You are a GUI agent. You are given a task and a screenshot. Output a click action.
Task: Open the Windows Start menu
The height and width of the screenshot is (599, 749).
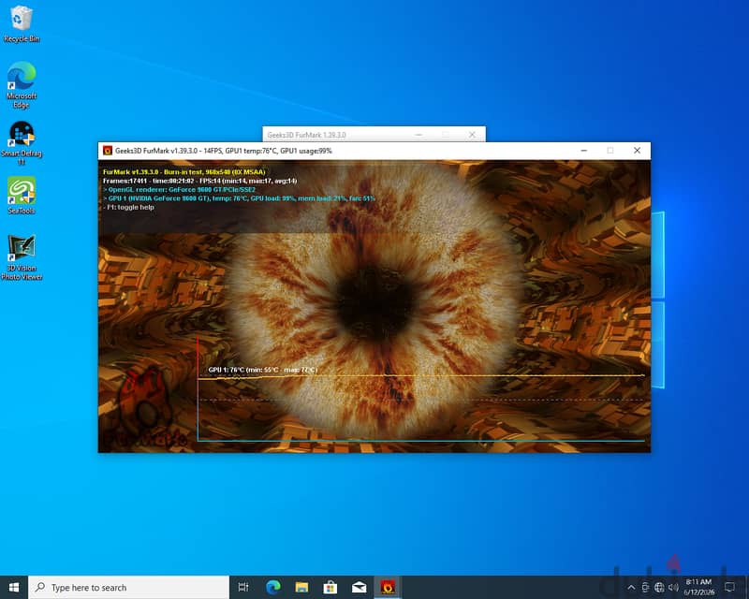(14, 587)
